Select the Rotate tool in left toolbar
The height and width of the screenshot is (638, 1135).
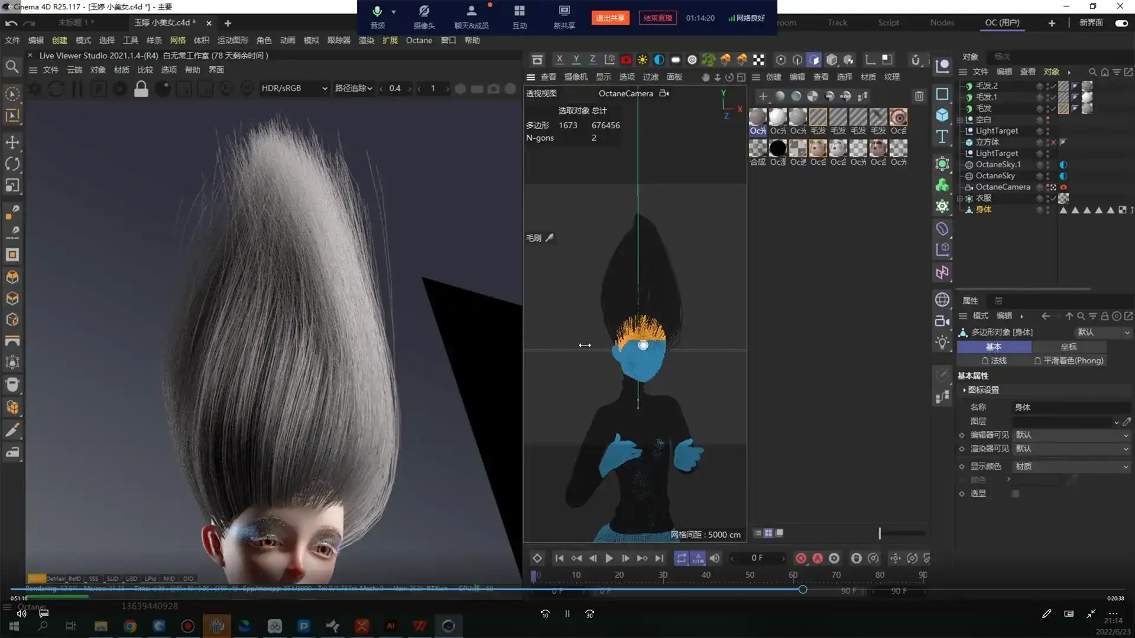tap(12, 164)
